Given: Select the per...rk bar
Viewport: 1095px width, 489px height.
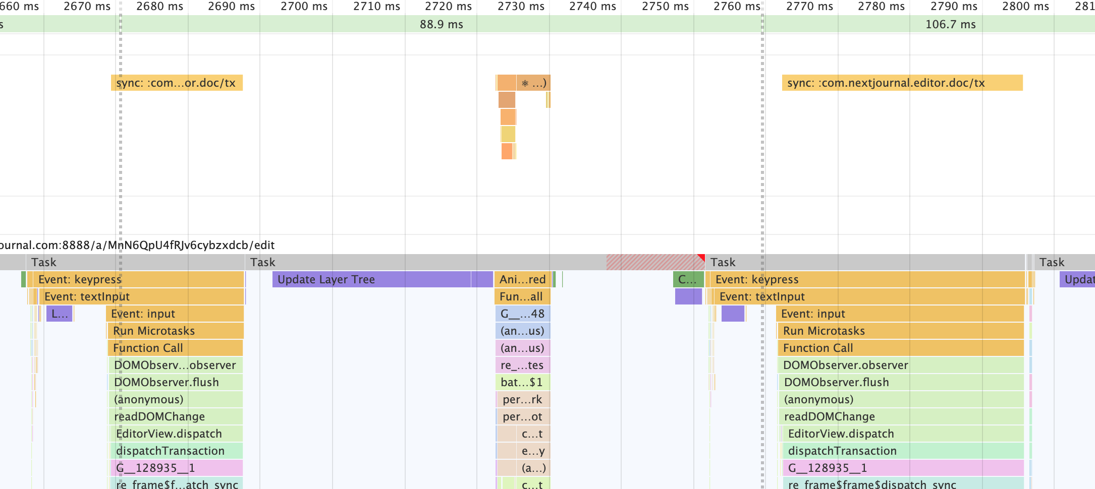Looking at the screenshot, I should [523, 399].
